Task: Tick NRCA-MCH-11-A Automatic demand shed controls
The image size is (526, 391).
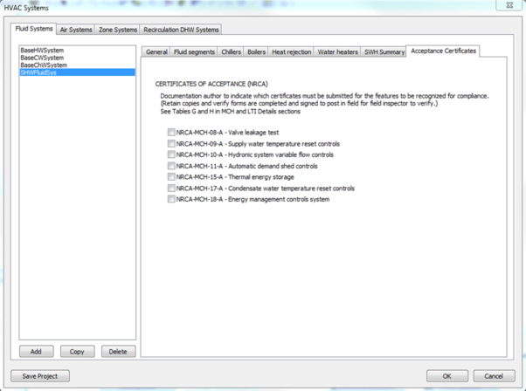Action: (x=172, y=166)
